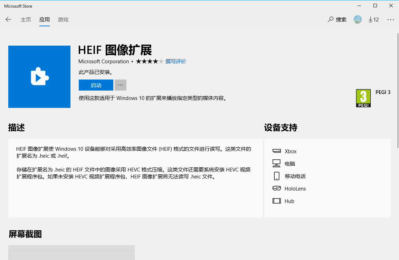Minimize the Microsoft Store window

[x=359, y=6]
